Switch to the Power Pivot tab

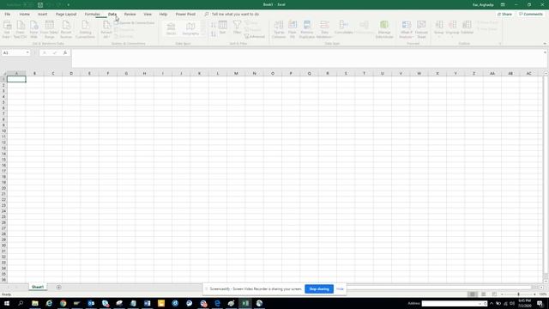click(185, 14)
